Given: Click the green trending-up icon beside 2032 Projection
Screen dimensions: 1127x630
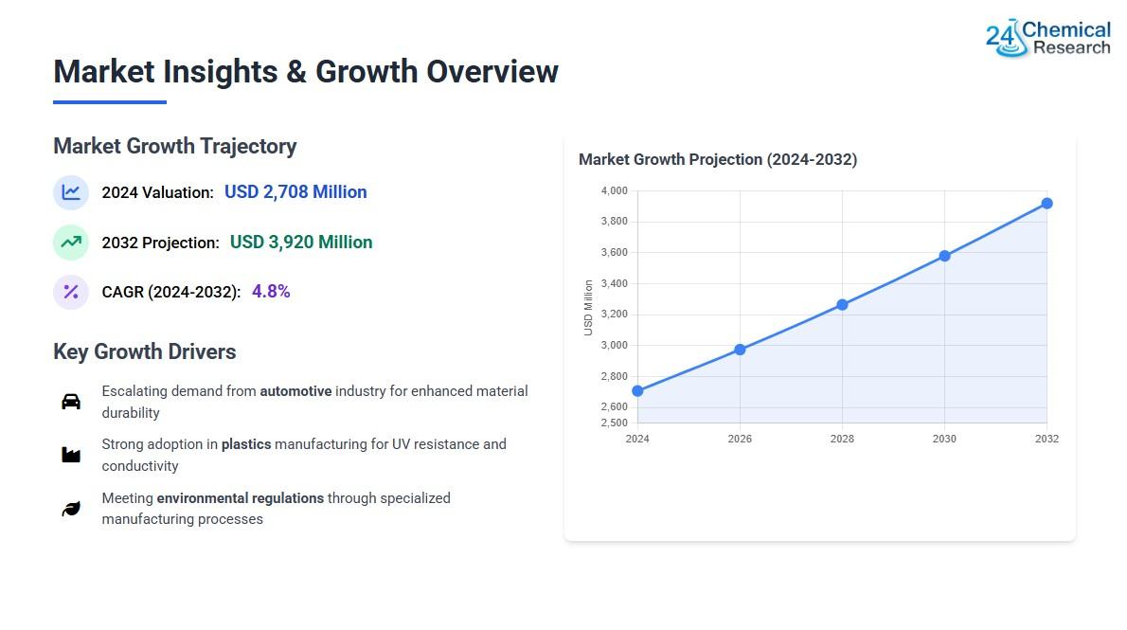Looking at the screenshot, I should point(71,243).
